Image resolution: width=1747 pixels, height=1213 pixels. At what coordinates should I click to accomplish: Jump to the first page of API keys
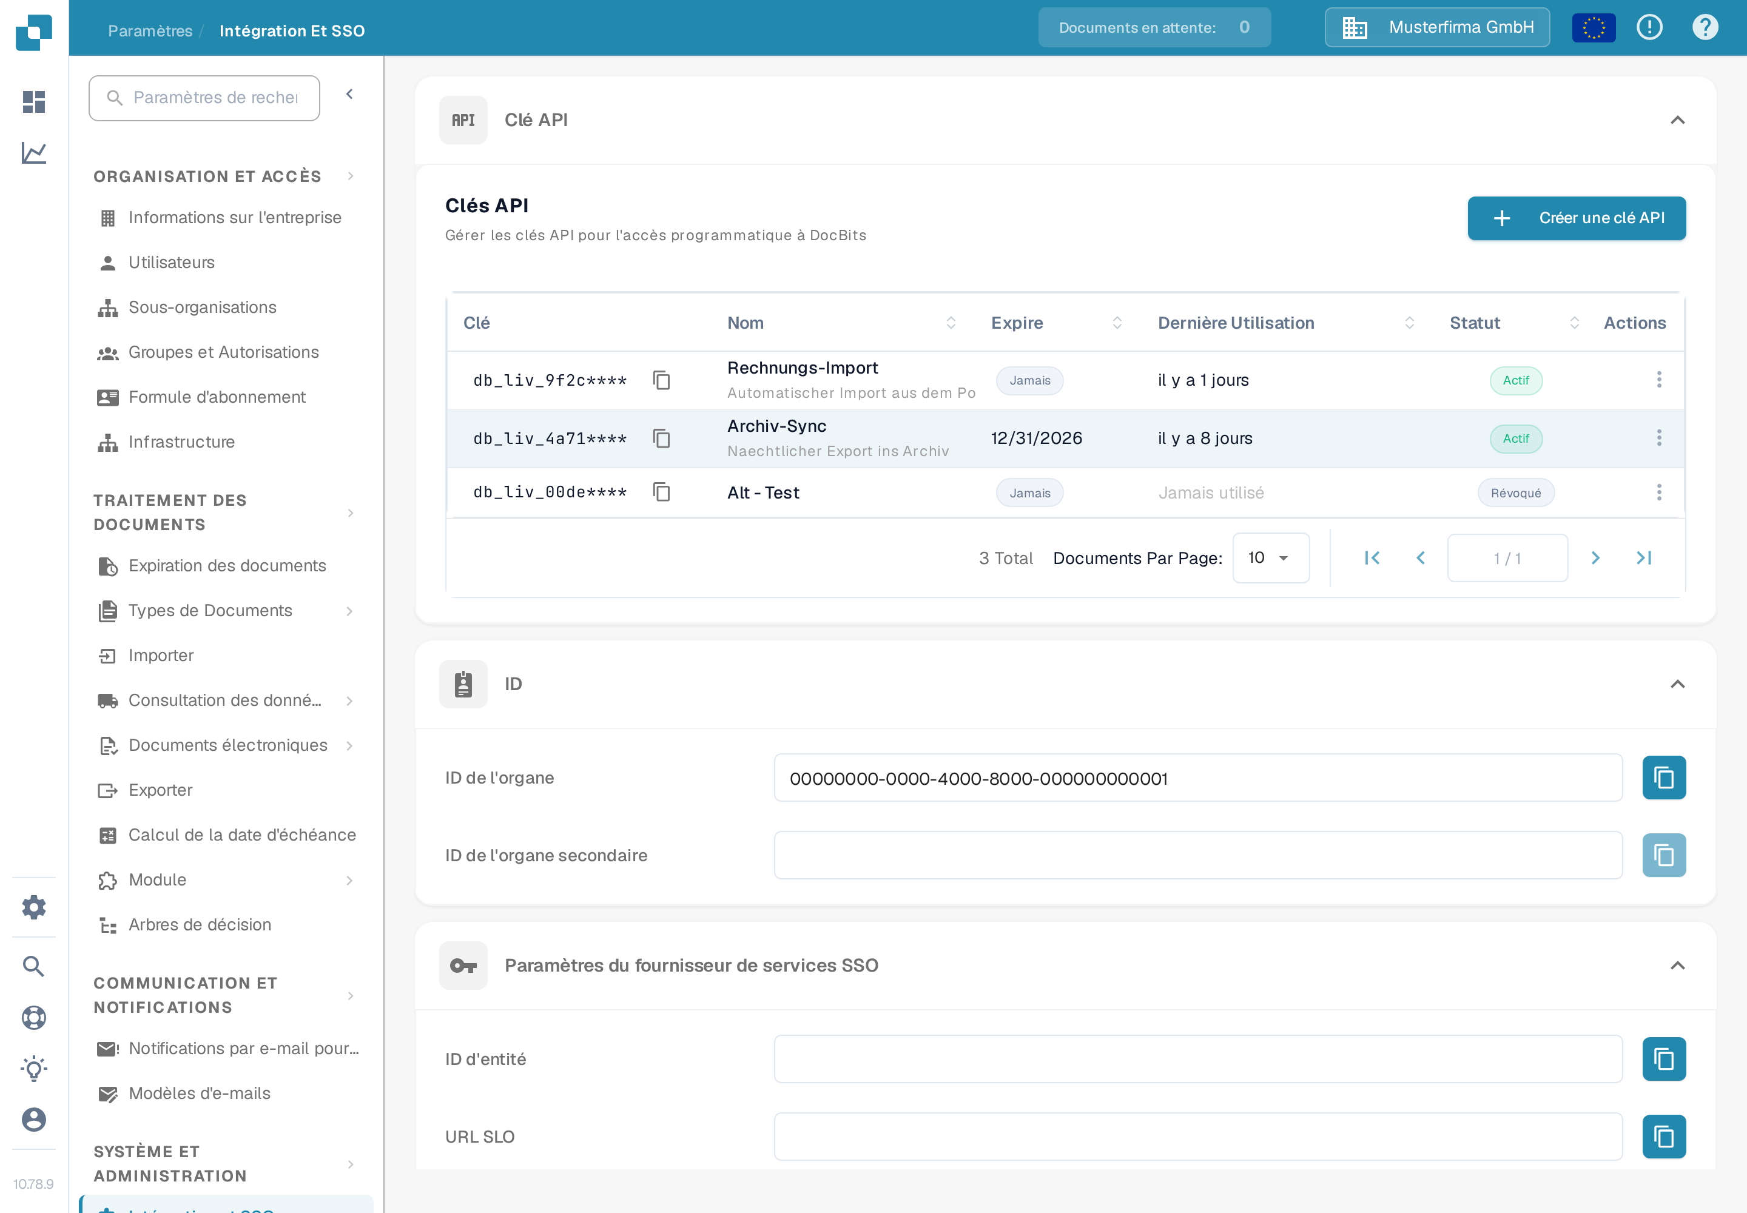point(1372,558)
